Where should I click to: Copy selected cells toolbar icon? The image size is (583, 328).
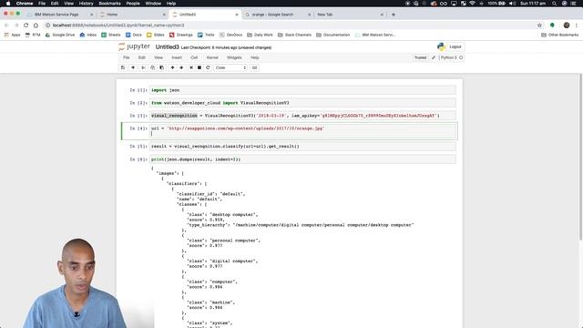[x=152, y=67]
